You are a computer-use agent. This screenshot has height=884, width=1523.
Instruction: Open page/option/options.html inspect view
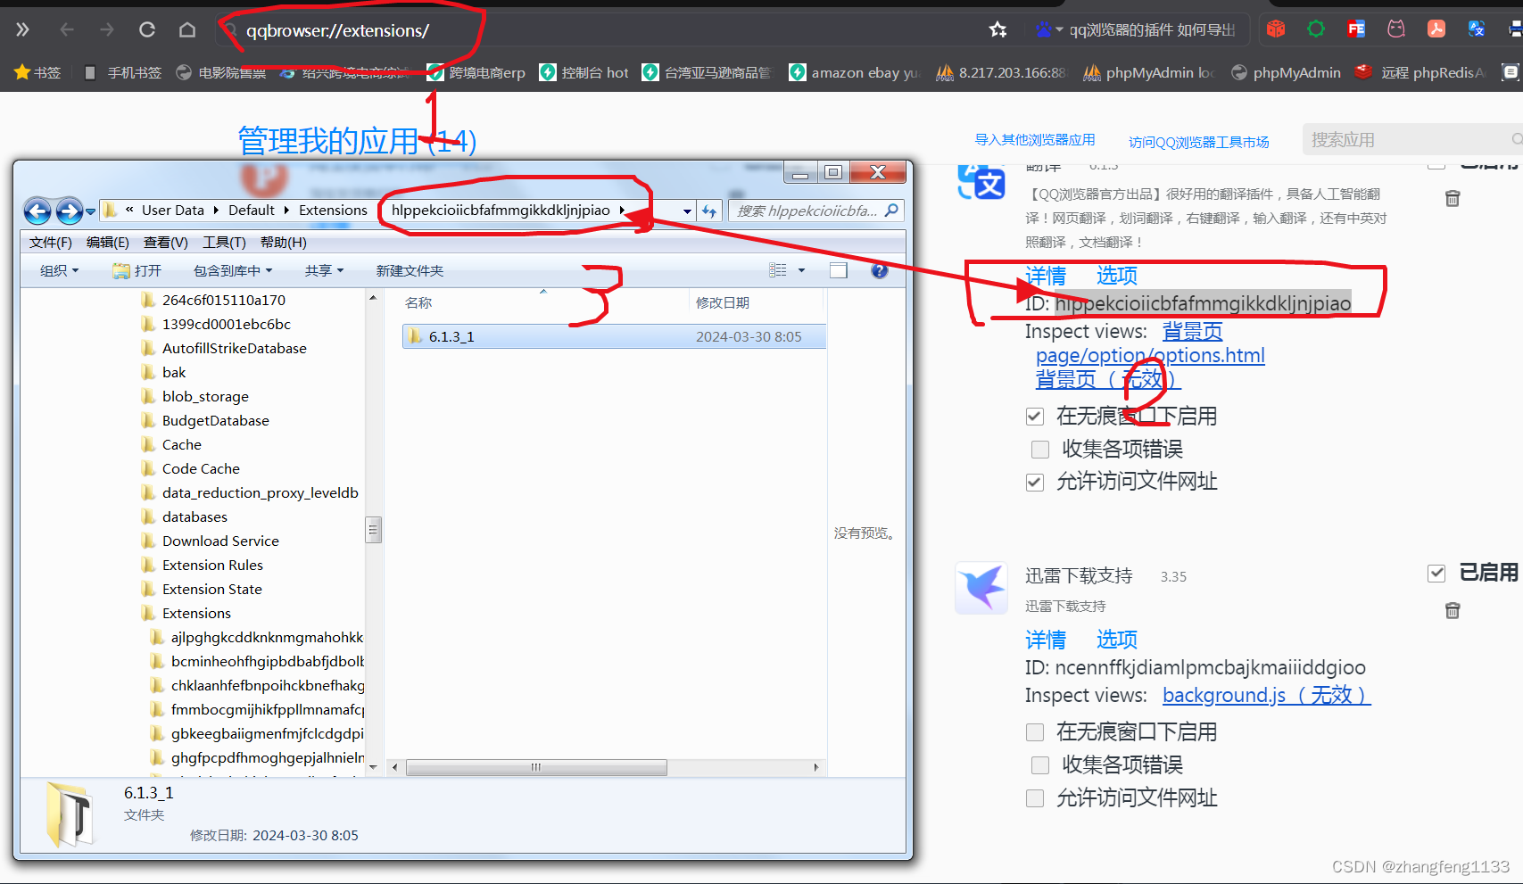click(1150, 355)
